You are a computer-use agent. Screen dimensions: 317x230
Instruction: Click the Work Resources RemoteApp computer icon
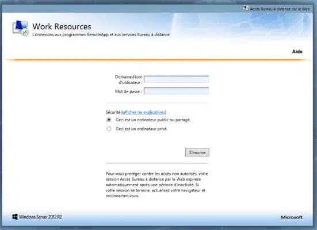[21, 28]
